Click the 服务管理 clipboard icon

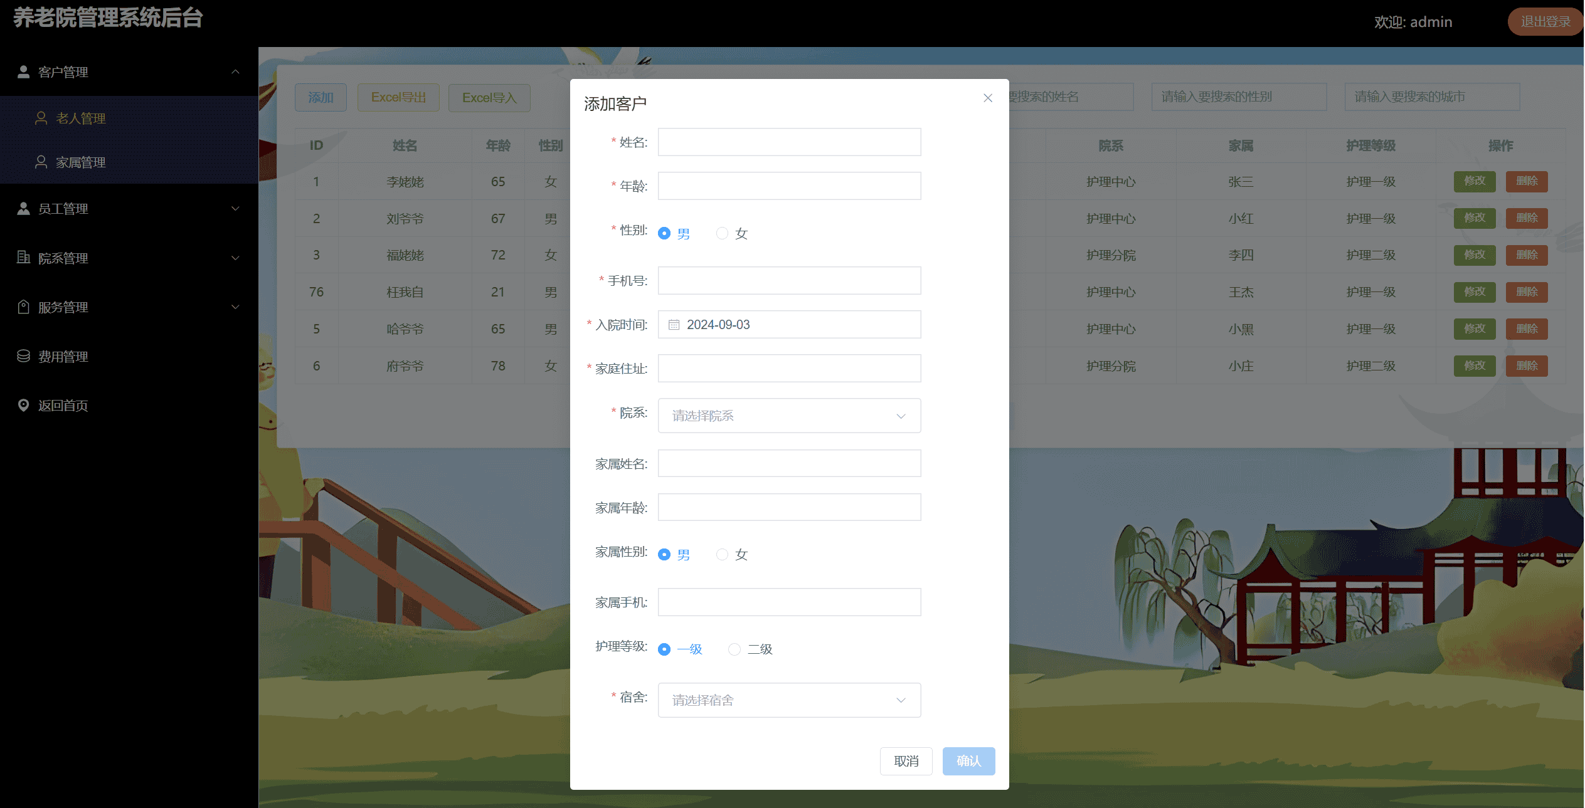point(23,307)
